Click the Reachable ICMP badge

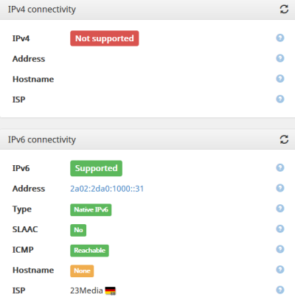89,251
